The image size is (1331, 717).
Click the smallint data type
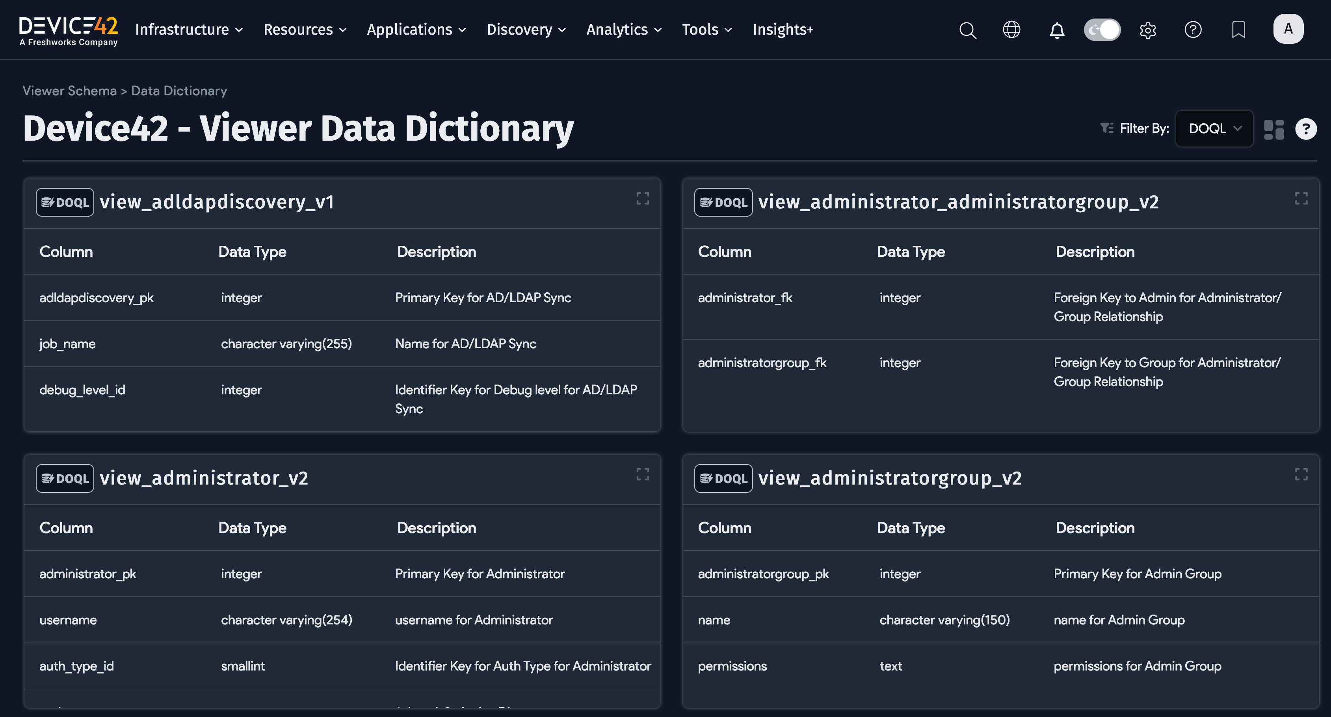tap(243, 666)
